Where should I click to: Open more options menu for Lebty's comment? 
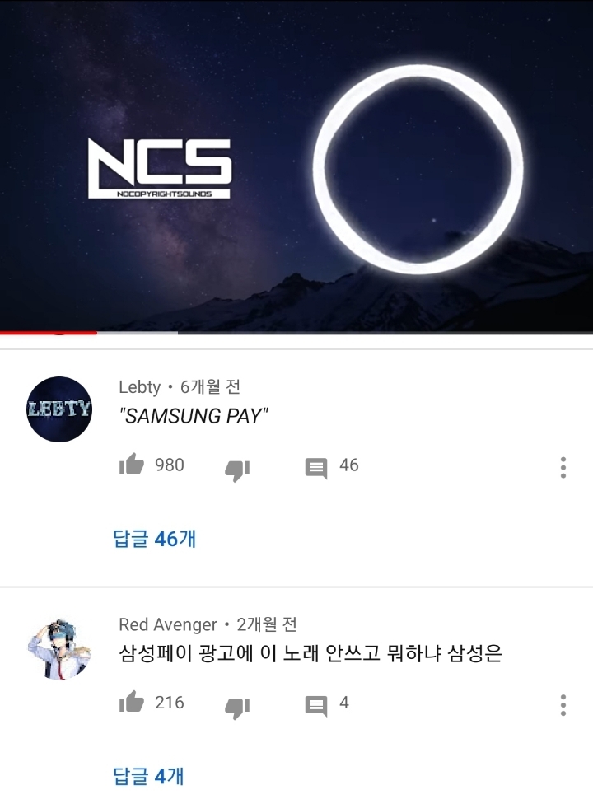(563, 468)
